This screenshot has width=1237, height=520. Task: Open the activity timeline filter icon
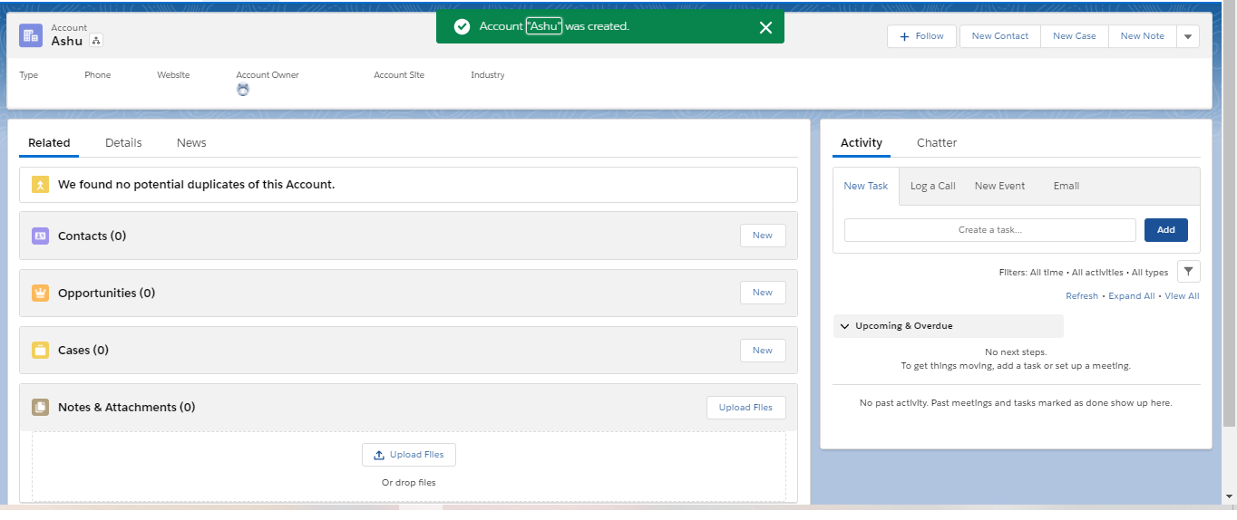click(1189, 272)
